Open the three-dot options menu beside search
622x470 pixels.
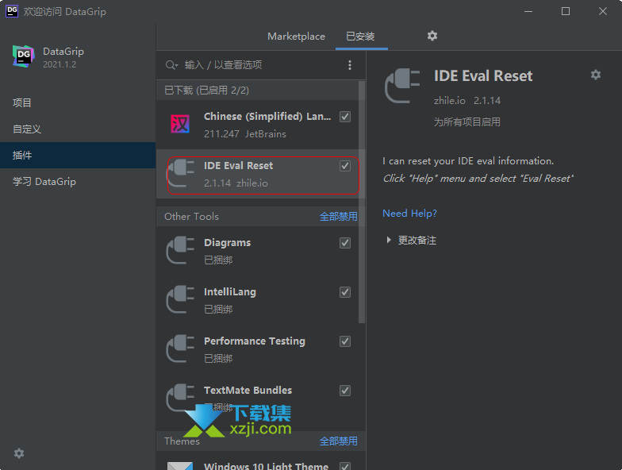pyautogui.click(x=349, y=65)
